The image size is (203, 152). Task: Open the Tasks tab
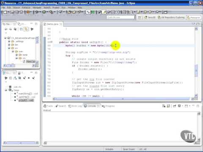tap(48, 106)
